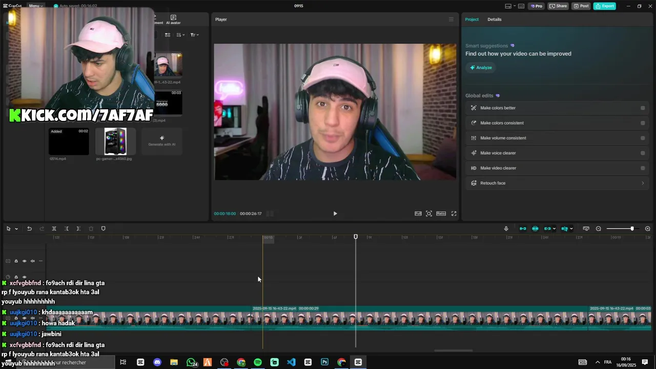Click the Post button
This screenshot has width=656, height=369.
pos(581,6)
